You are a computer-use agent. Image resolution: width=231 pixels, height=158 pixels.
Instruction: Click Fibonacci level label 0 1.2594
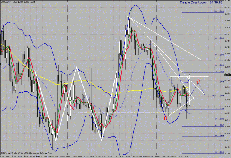[x=220, y=109]
